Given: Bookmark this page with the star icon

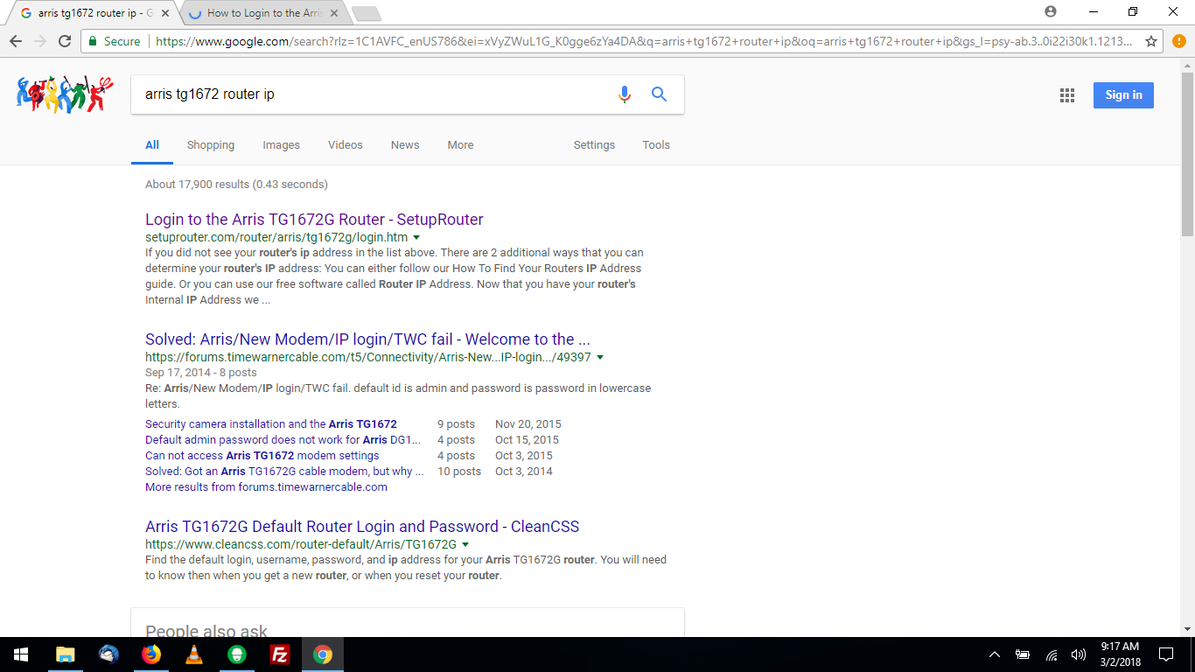Looking at the screenshot, I should point(1151,41).
